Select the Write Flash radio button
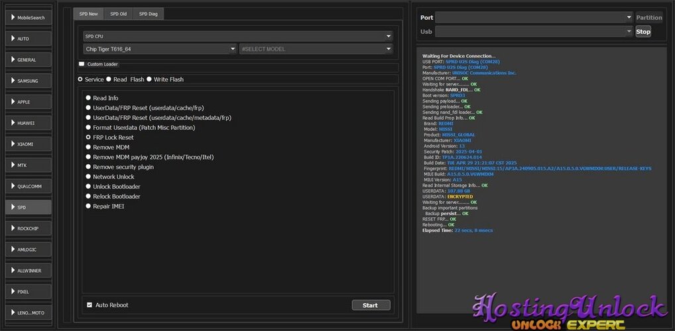Viewport: 675px width, 331px height. click(149, 79)
